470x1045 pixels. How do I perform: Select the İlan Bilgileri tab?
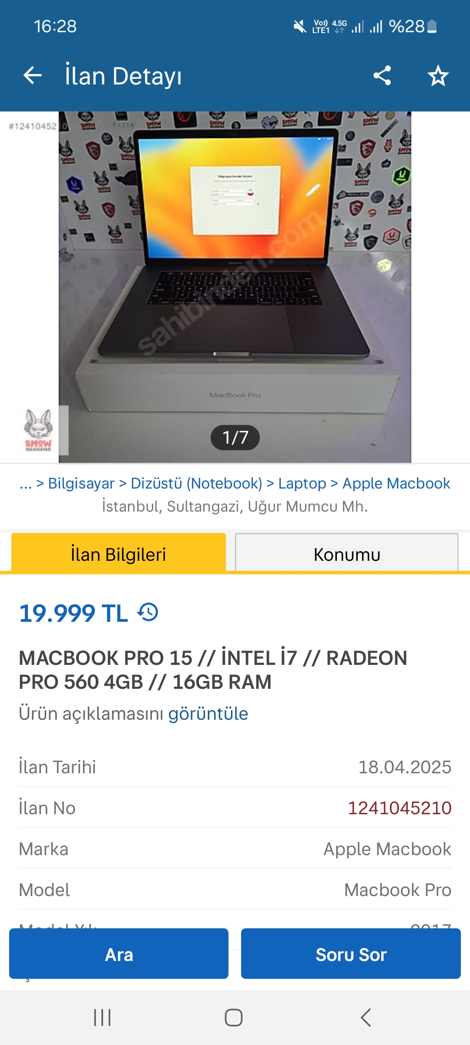click(118, 553)
